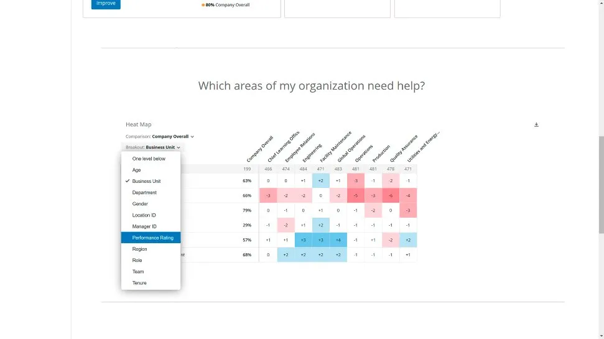Image resolution: width=604 pixels, height=339 pixels.
Task: Collapse the Breakout: Business Unit dropdown
Action: tap(153, 147)
